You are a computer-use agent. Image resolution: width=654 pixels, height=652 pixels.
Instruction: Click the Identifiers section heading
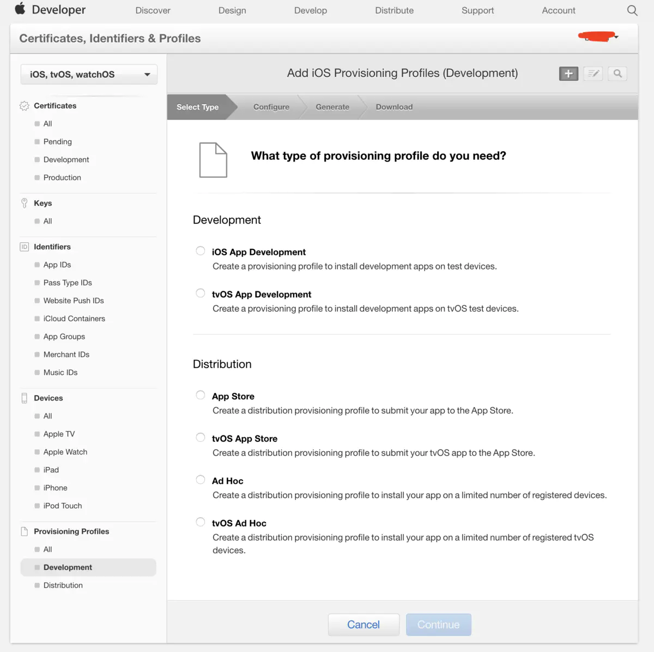point(52,247)
